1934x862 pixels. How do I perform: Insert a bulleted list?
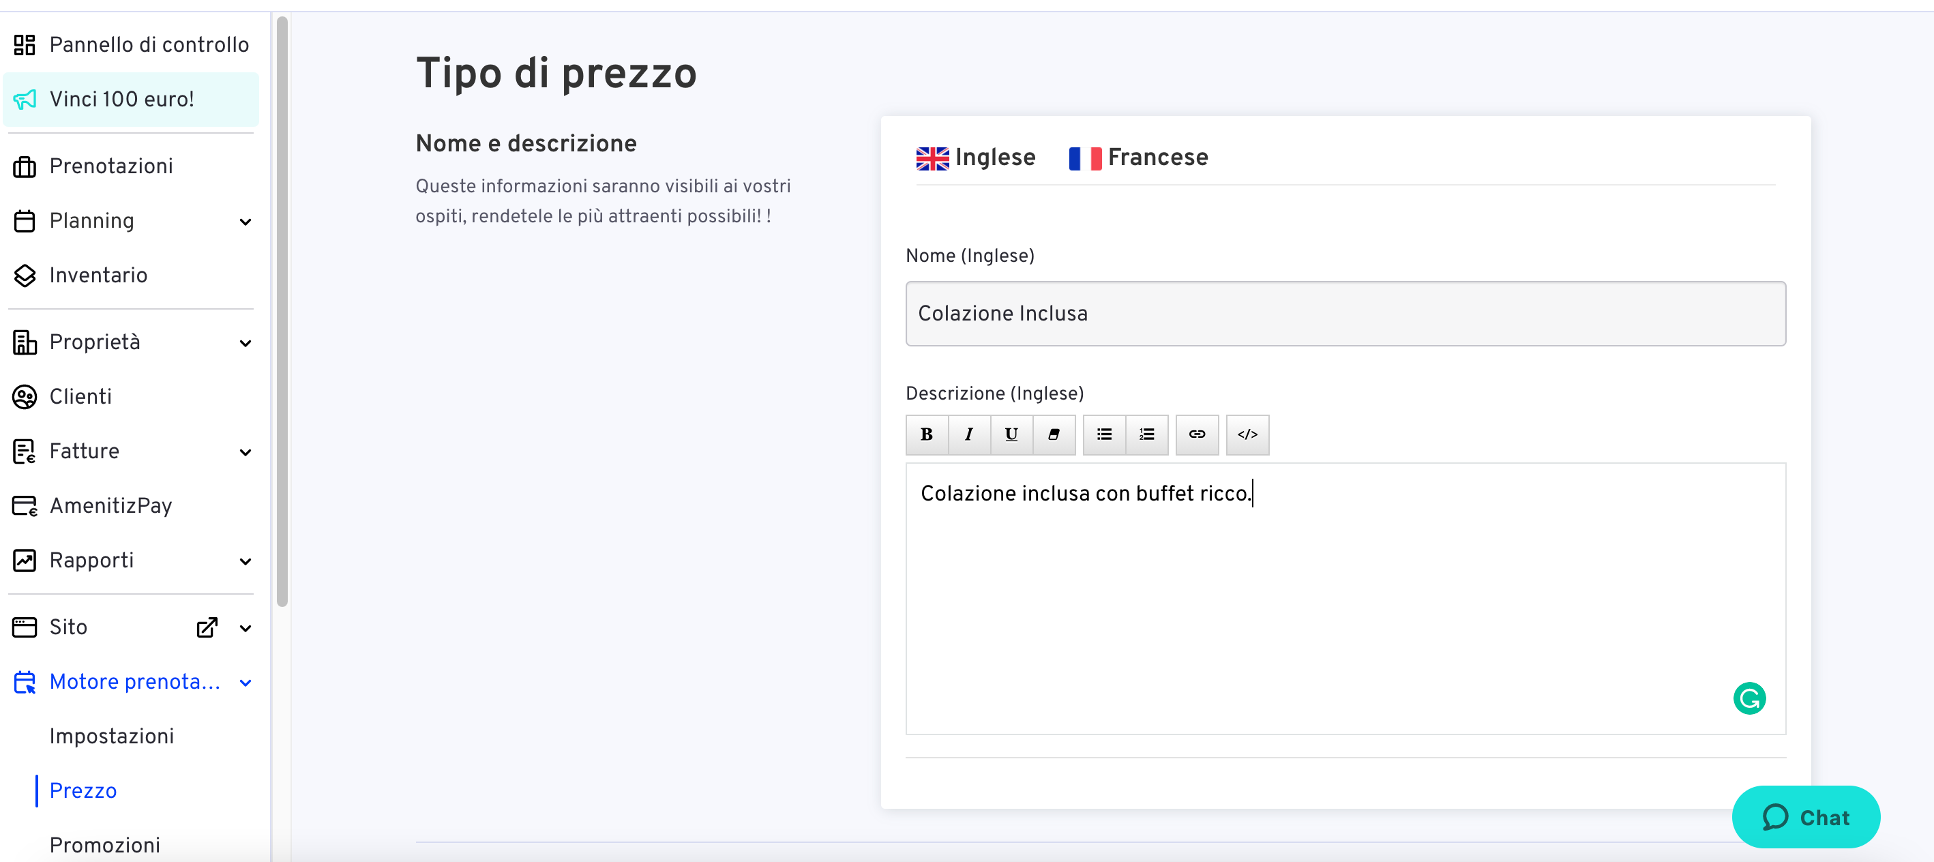(x=1103, y=435)
